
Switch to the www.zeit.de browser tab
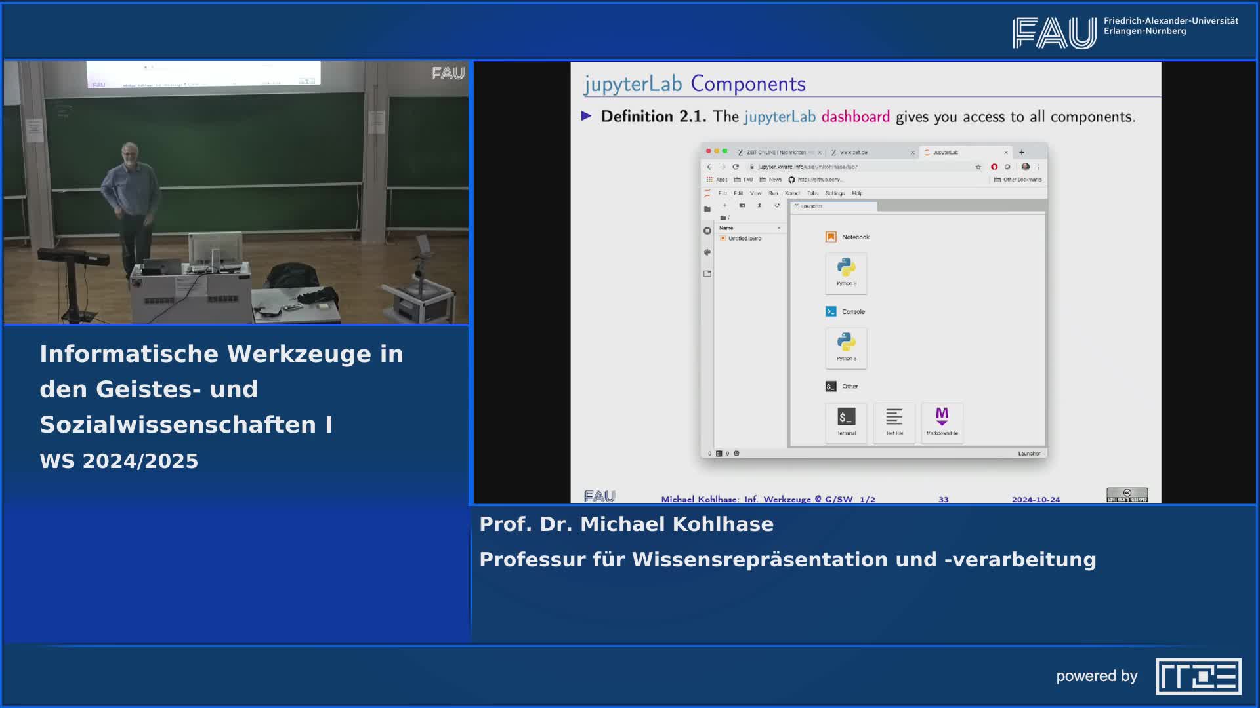[x=852, y=153]
